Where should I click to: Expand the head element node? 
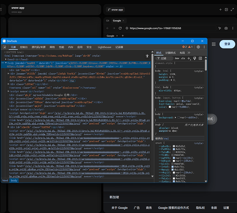coord(6,59)
